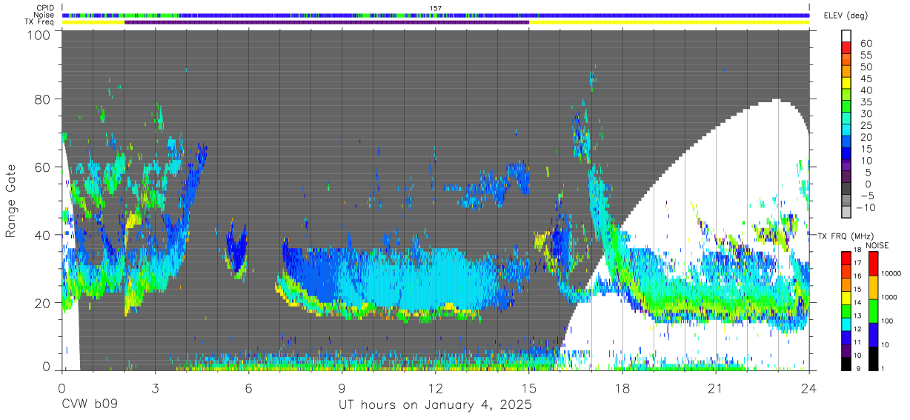The image size is (910, 420).
Task: Click the cyan 12 MHz TX frequency swatch
Action: point(846,323)
